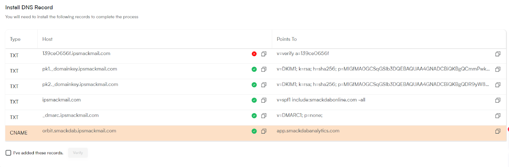Copy the v=DMARC1; p=none; value
509x167 pixels.
coord(498,115)
